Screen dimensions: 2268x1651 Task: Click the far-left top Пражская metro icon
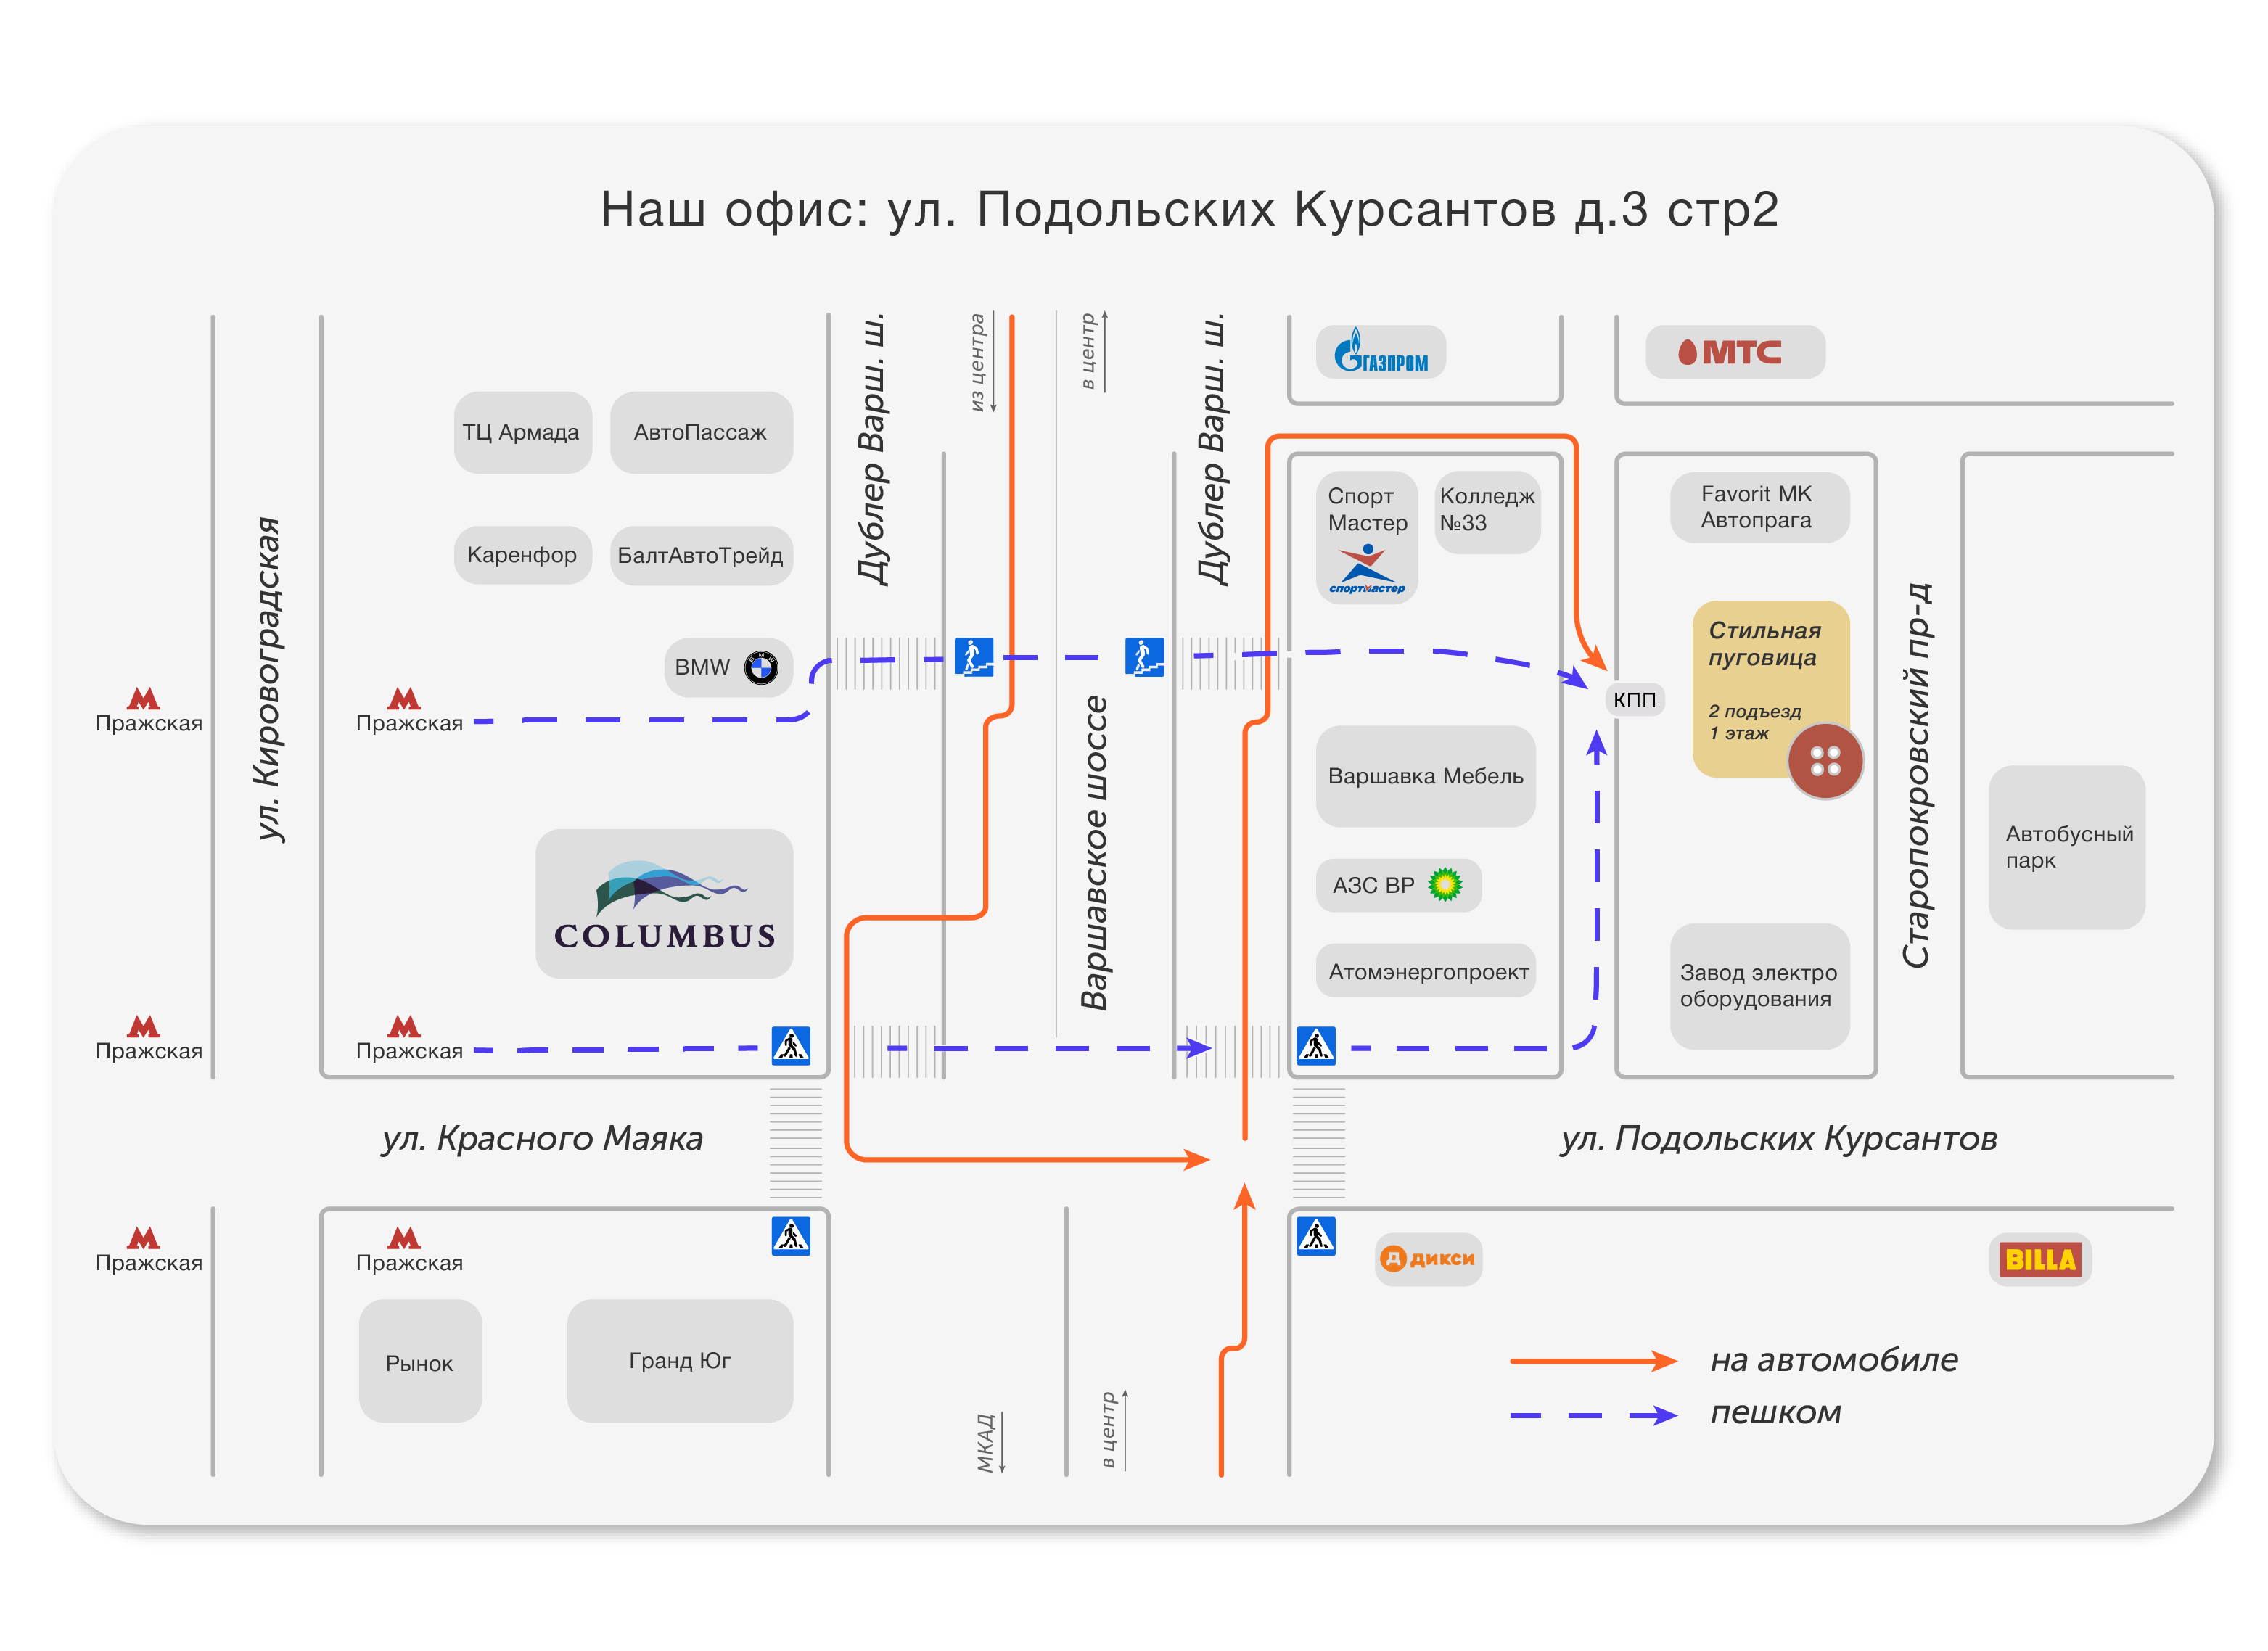click(143, 698)
